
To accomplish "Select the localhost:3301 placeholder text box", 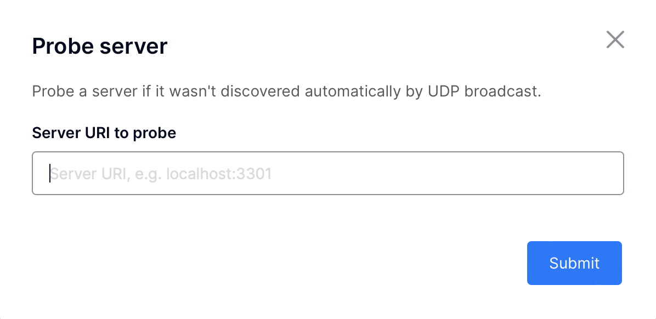I will pyautogui.click(x=328, y=173).
